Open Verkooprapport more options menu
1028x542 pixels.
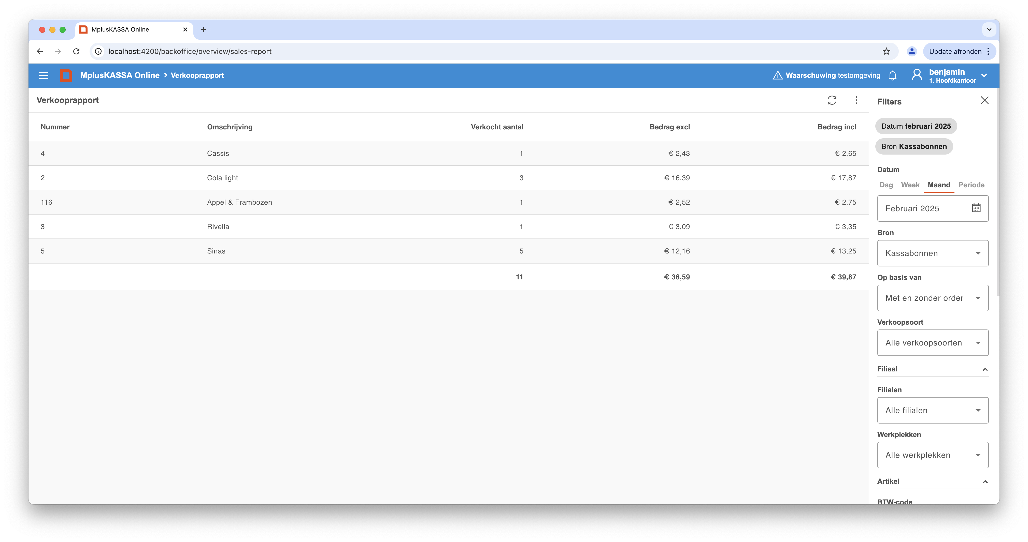856,100
